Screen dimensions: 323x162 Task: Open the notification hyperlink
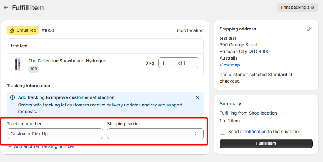[x=255, y=132]
